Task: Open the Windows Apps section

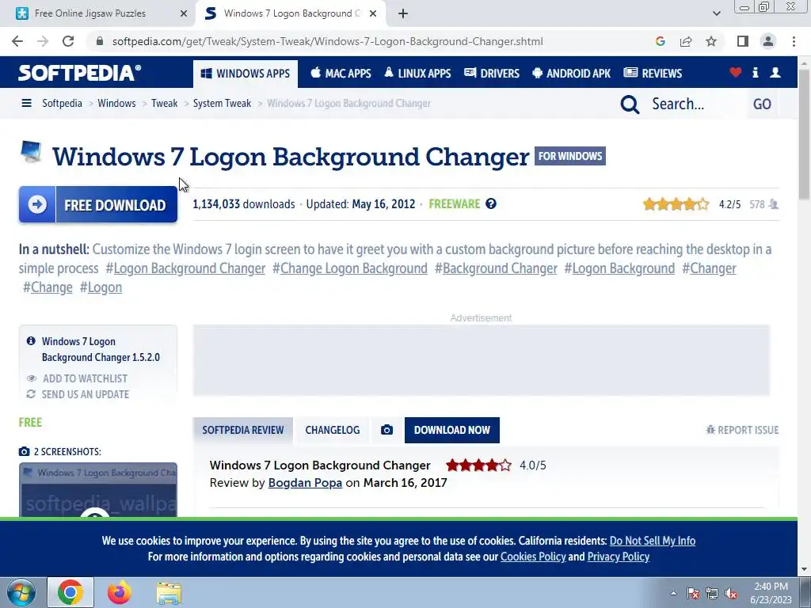Action: [x=246, y=74]
